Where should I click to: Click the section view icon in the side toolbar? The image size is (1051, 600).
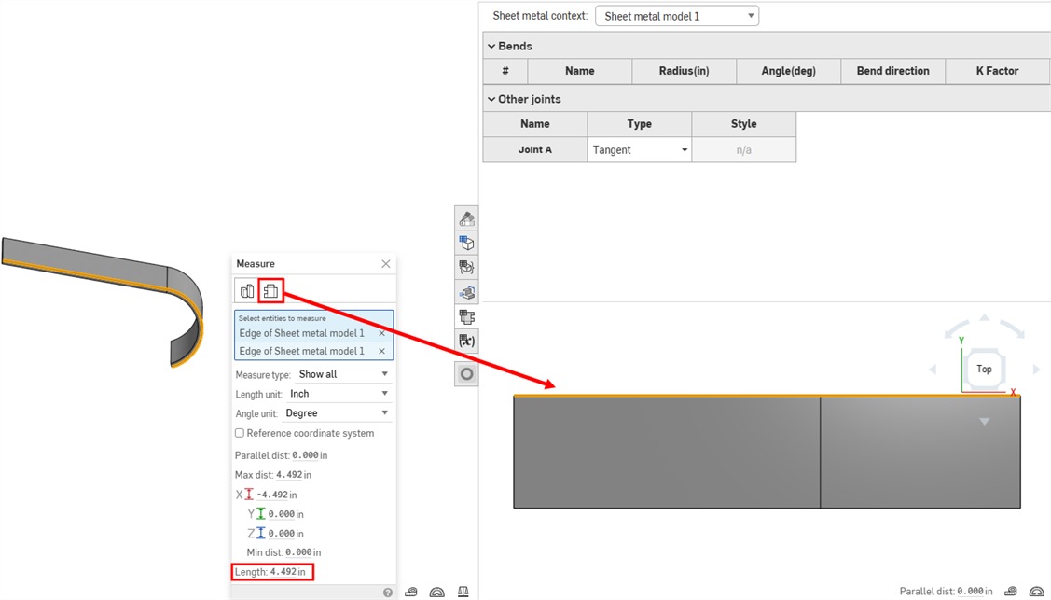pos(466,266)
